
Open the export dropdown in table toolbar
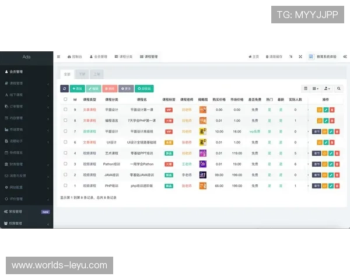tap(327, 89)
